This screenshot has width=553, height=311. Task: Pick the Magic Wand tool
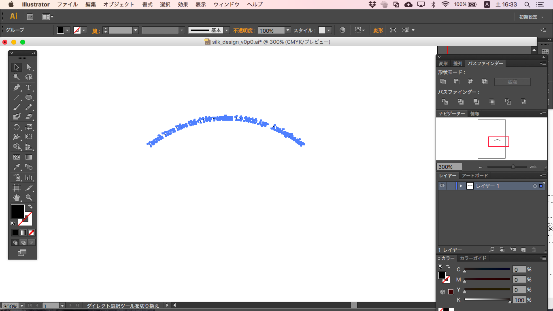17,77
